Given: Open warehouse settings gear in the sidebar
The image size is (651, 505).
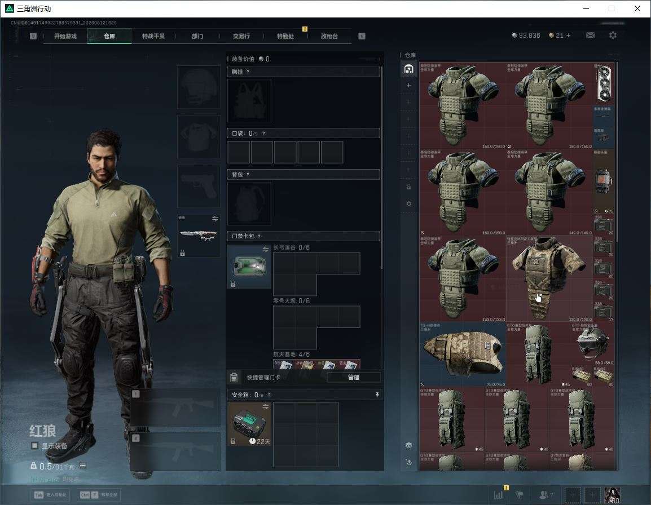Looking at the screenshot, I should tap(409, 203).
